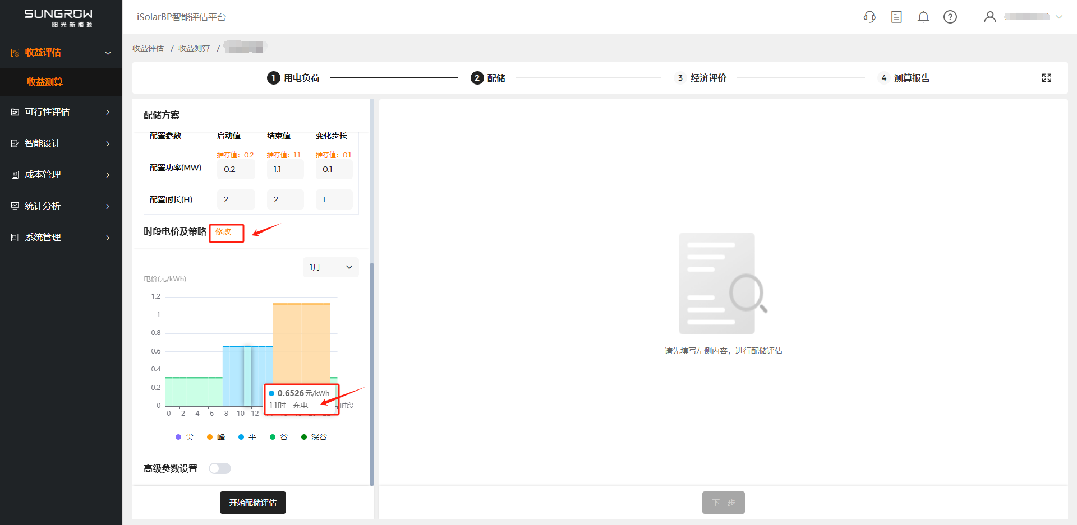The height and width of the screenshot is (525, 1077).
Task: Click the 统计分析 sidebar icon
Action: [15, 206]
